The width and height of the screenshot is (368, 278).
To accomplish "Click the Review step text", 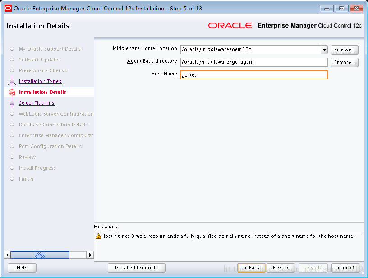I will pos(27,157).
